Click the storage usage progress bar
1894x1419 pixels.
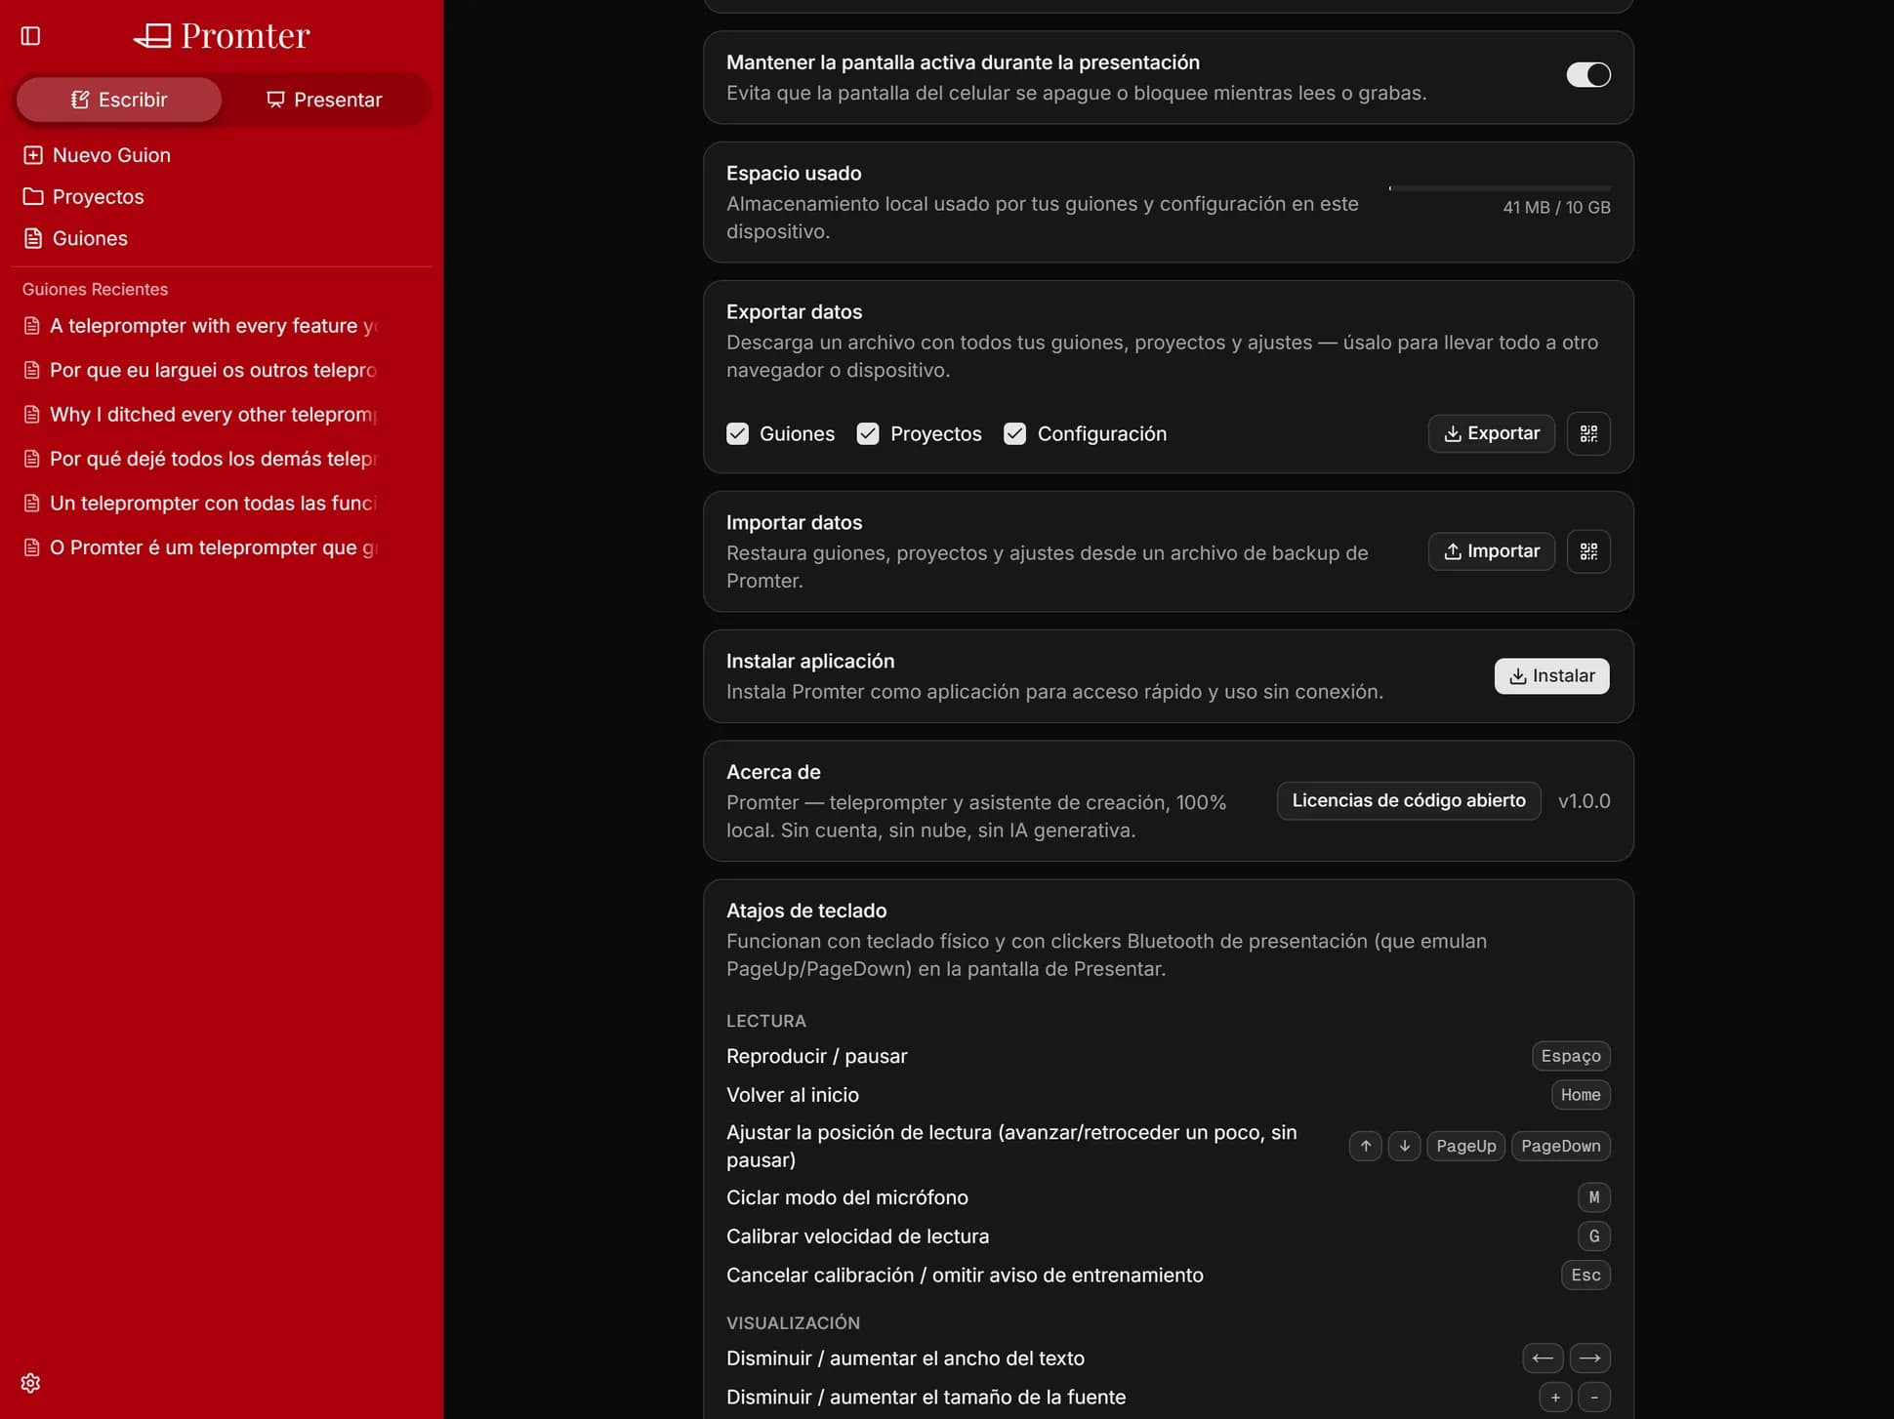[1499, 187]
